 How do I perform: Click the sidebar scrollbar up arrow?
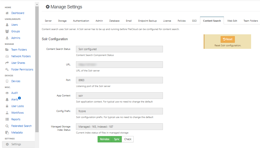tap(37, 4)
